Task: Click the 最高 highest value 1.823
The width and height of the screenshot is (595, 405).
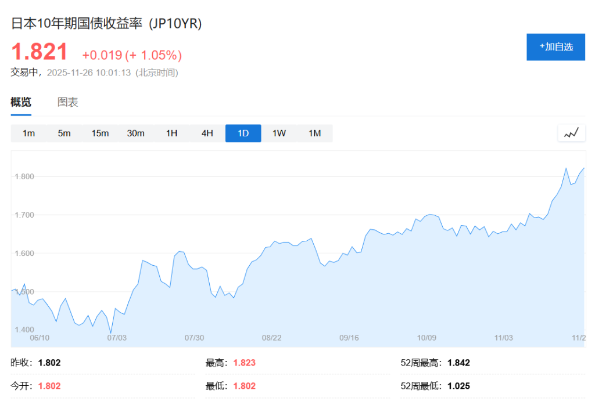Action: tap(243, 363)
